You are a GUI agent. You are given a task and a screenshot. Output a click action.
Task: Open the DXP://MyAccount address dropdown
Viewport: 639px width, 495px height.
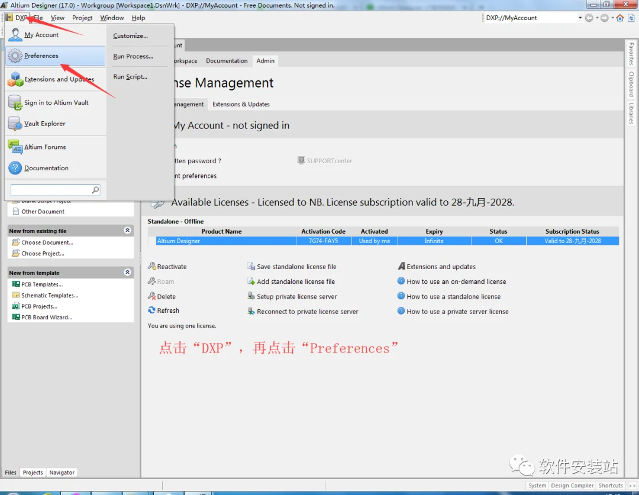(580, 18)
